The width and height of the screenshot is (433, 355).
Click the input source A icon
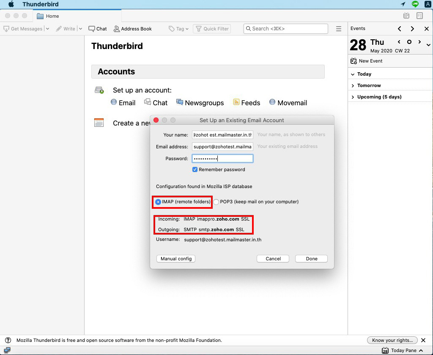428,4
